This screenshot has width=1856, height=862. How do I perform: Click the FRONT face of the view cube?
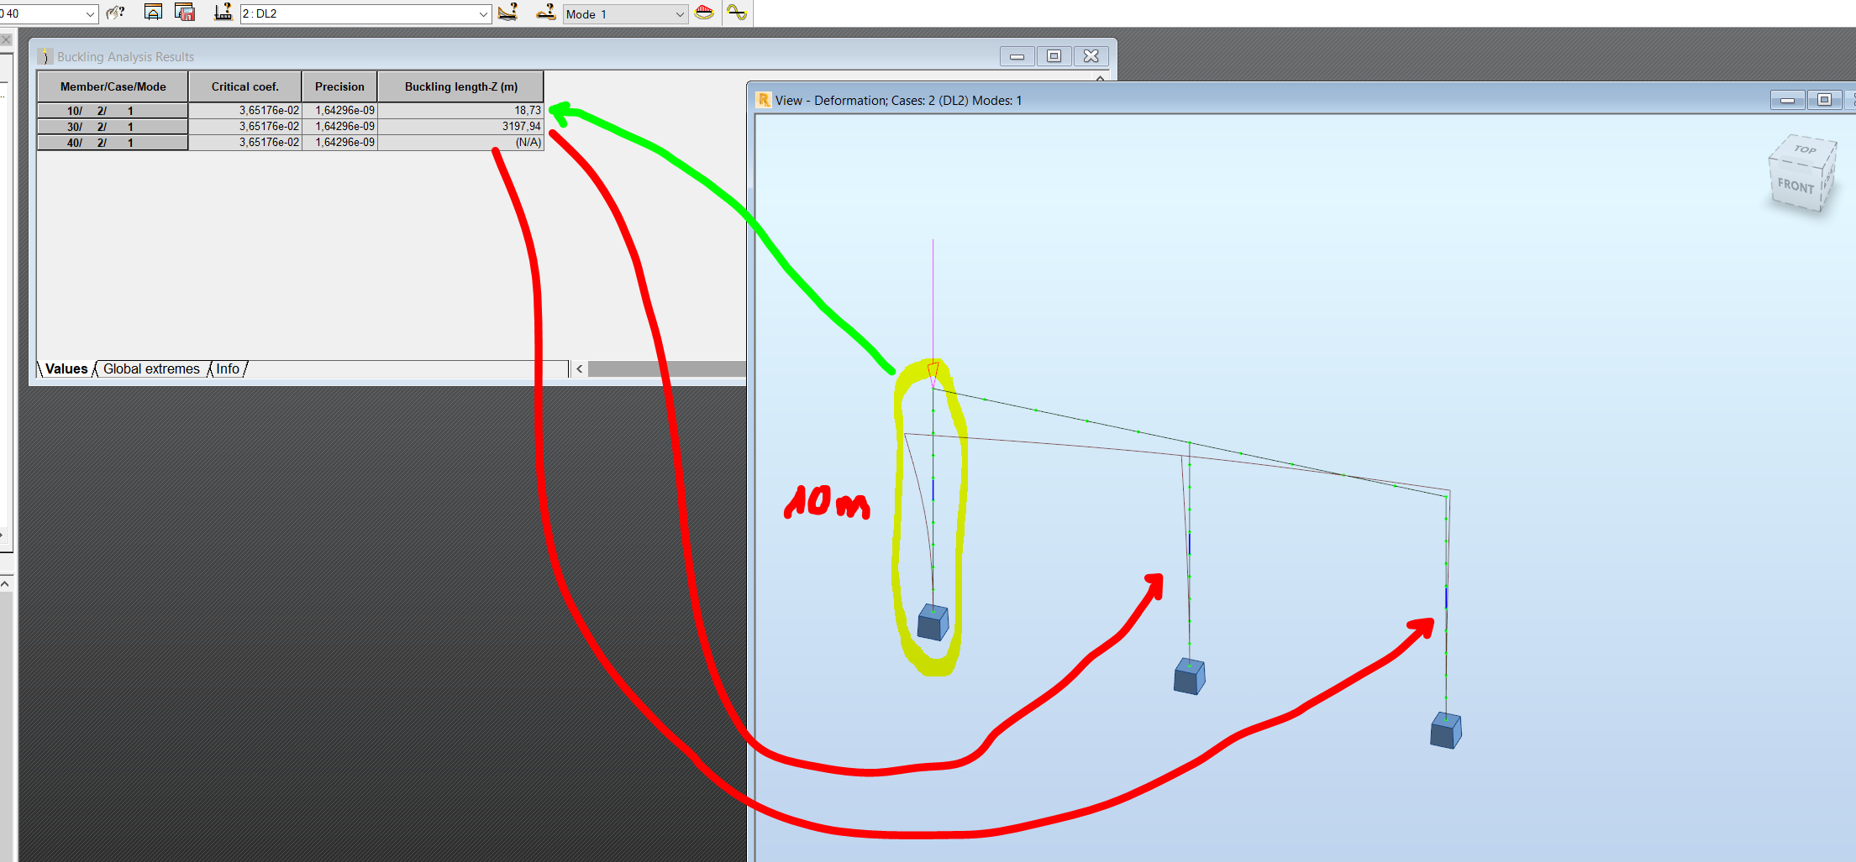[1795, 186]
